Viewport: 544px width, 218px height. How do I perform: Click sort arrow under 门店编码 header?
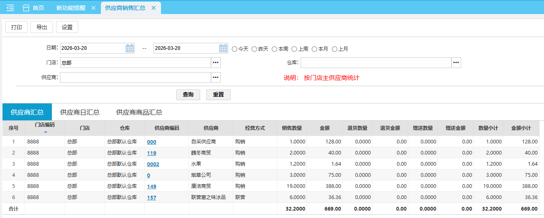(45, 132)
